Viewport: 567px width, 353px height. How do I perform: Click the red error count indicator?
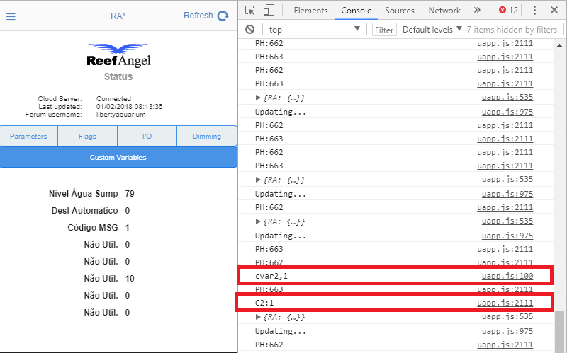coord(508,11)
